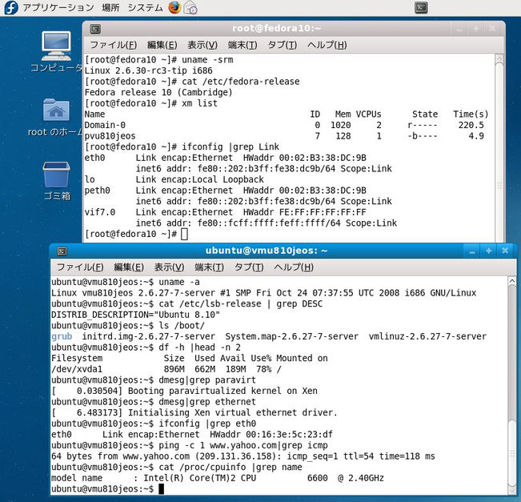Click the terminal icon in the ubuntu@vmu810jeos title bar
Viewport: 521px width, 502px height.
point(62,251)
